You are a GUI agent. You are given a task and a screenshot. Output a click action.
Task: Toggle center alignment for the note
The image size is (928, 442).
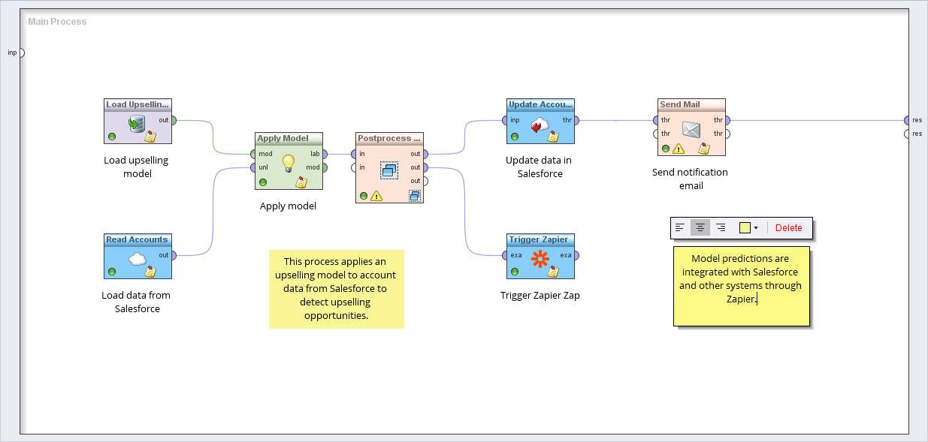(700, 227)
